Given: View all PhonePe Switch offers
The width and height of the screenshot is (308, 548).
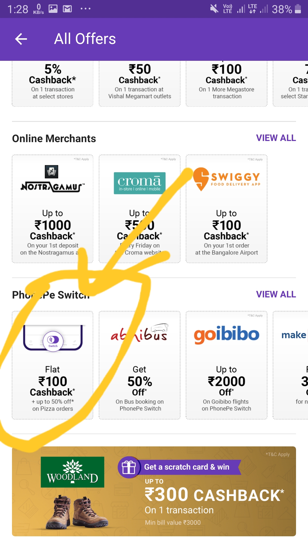Looking at the screenshot, I should point(276,294).
